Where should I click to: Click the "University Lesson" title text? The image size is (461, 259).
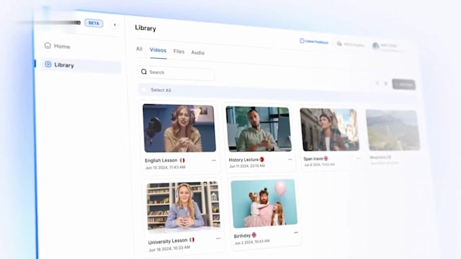click(167, 241)
